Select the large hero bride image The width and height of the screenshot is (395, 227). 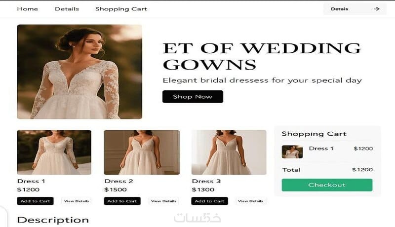79,72
